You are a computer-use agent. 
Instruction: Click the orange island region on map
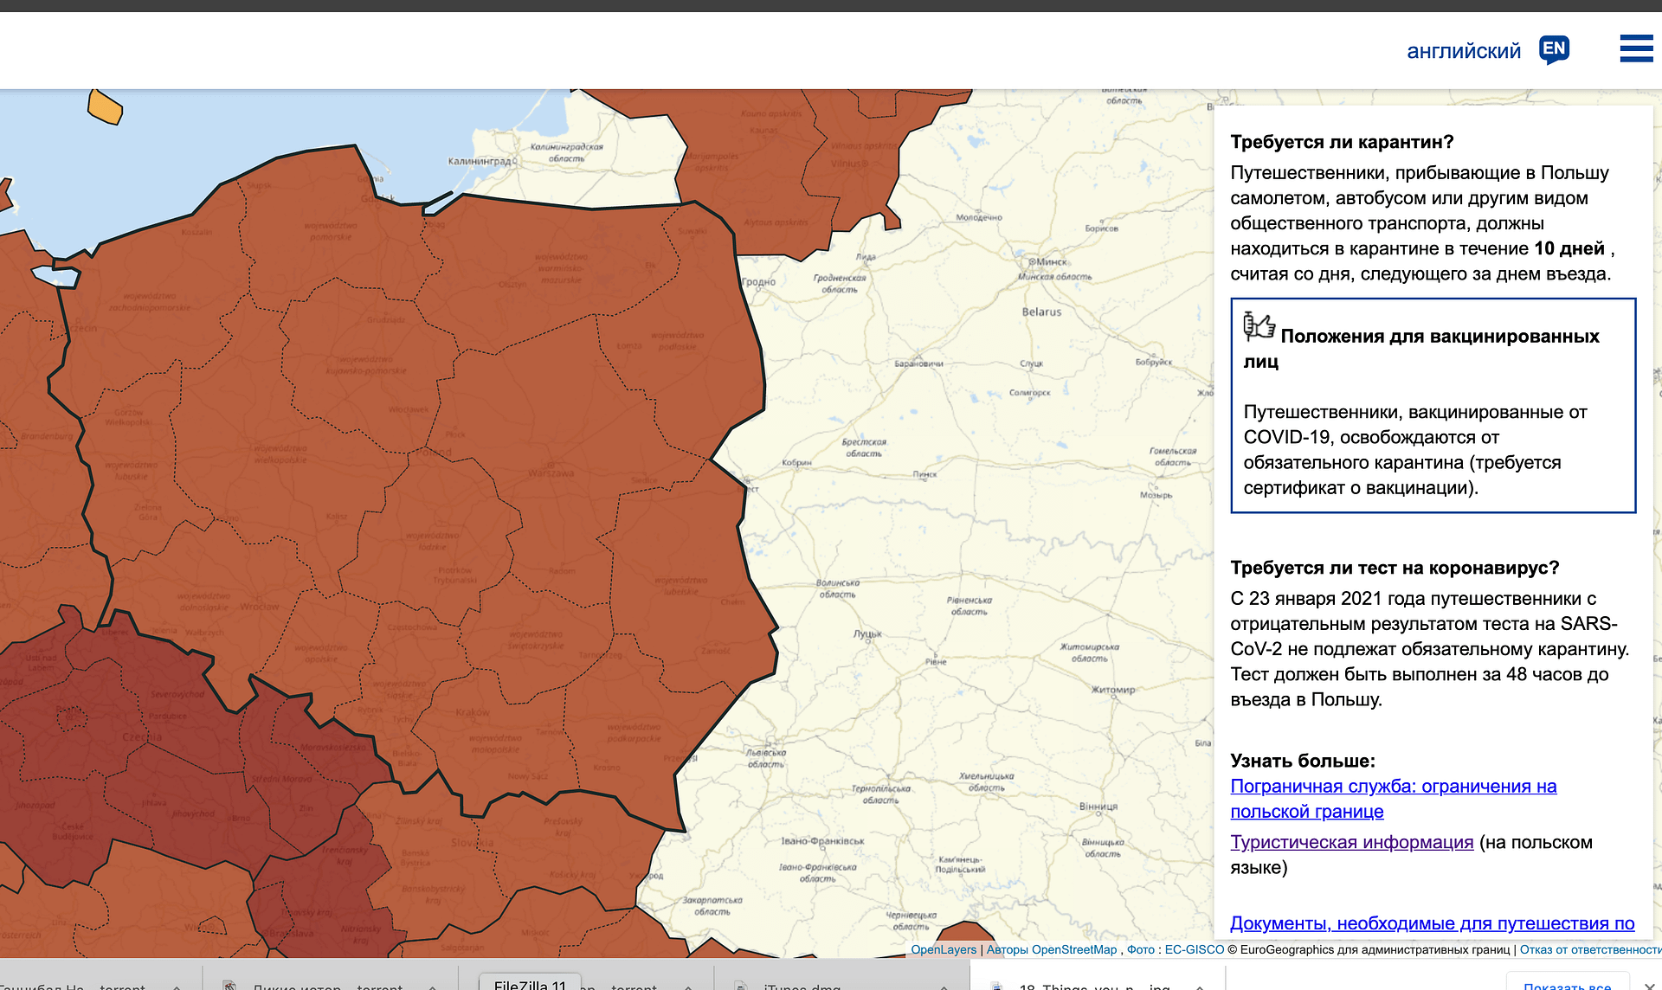click(x=105, y=107)
